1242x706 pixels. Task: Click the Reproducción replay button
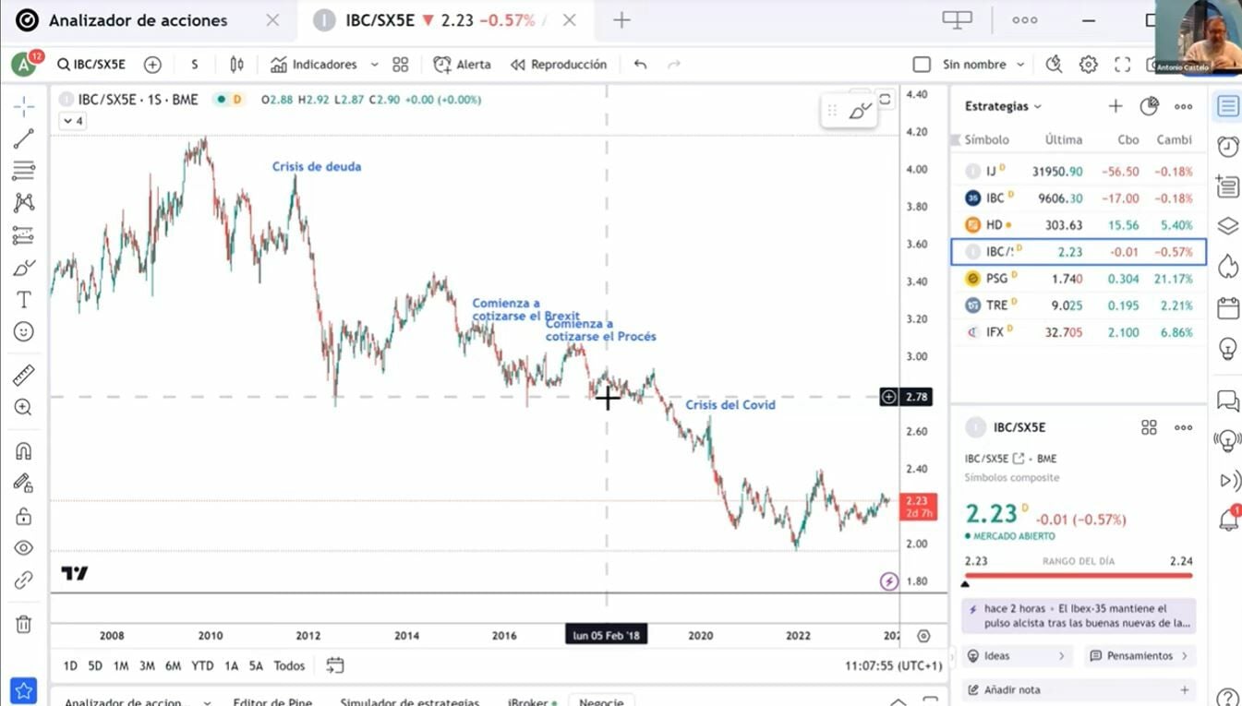(559, 65)
